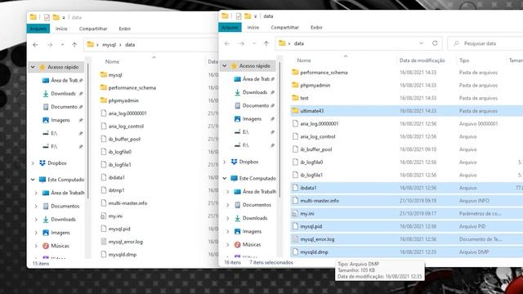Image resolution: width=523 pixels, height=294 pixels.
Task: Open recent locations dropdown in right window
Action: [x=254, y=43]
